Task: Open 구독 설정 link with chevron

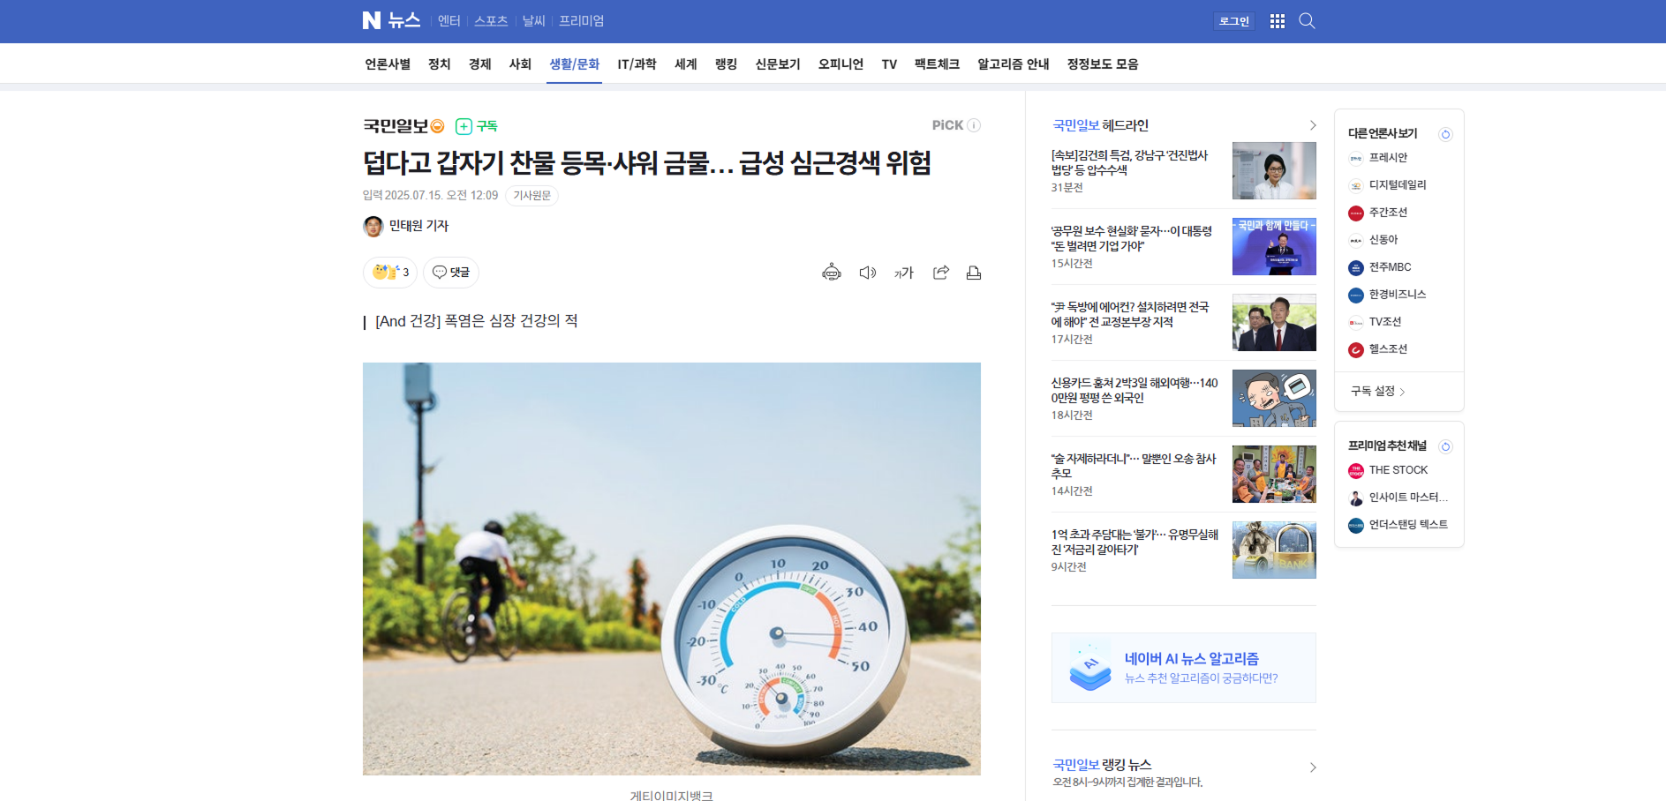Action: click(x=1377, y=391)
